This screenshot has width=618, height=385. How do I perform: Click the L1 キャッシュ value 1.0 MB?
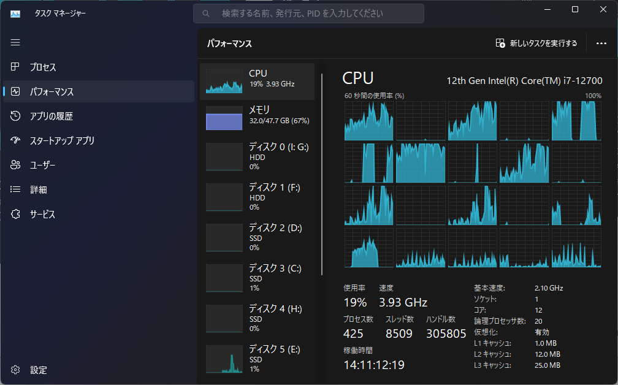point(546,343)
